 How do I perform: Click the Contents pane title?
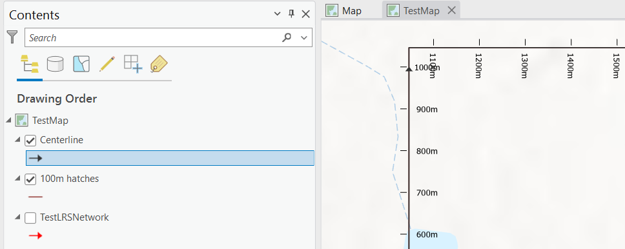[34, 15]
